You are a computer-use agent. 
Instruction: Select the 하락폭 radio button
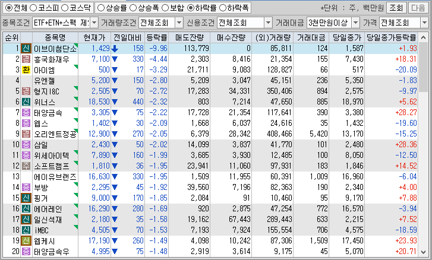tap(222, 8)
